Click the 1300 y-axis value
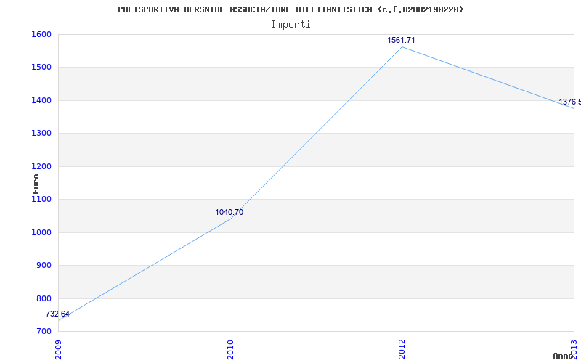Image resolution: width=581 pixels, height=363 pixels. 41,134
